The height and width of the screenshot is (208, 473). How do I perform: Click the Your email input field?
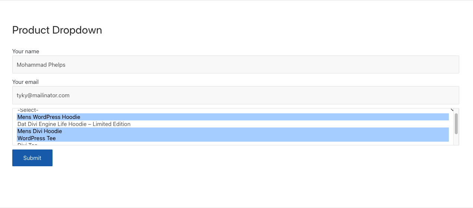[x=235, y=95]
